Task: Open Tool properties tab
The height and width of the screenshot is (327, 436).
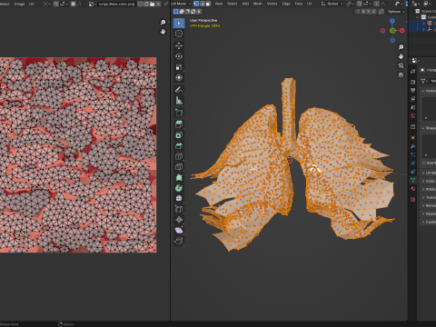Action: point(413,71)
